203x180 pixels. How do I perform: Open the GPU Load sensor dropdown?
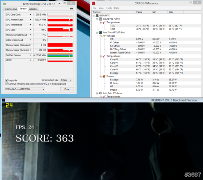(30, 30)
